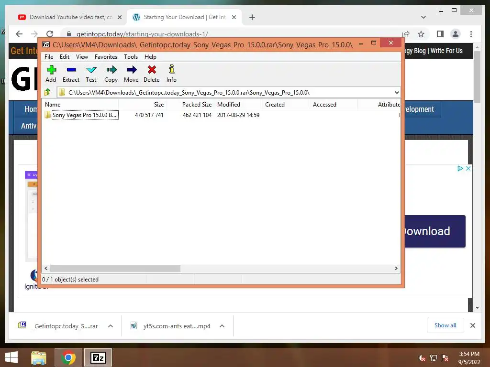Close the Download Youtube video tab
This screenshot has height=367, width=490.
(x=119, y=17)
